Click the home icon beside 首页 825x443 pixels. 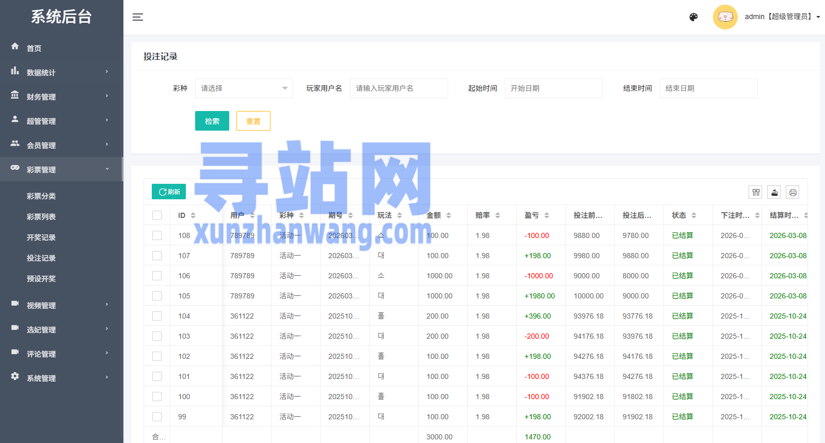point(15,46)
